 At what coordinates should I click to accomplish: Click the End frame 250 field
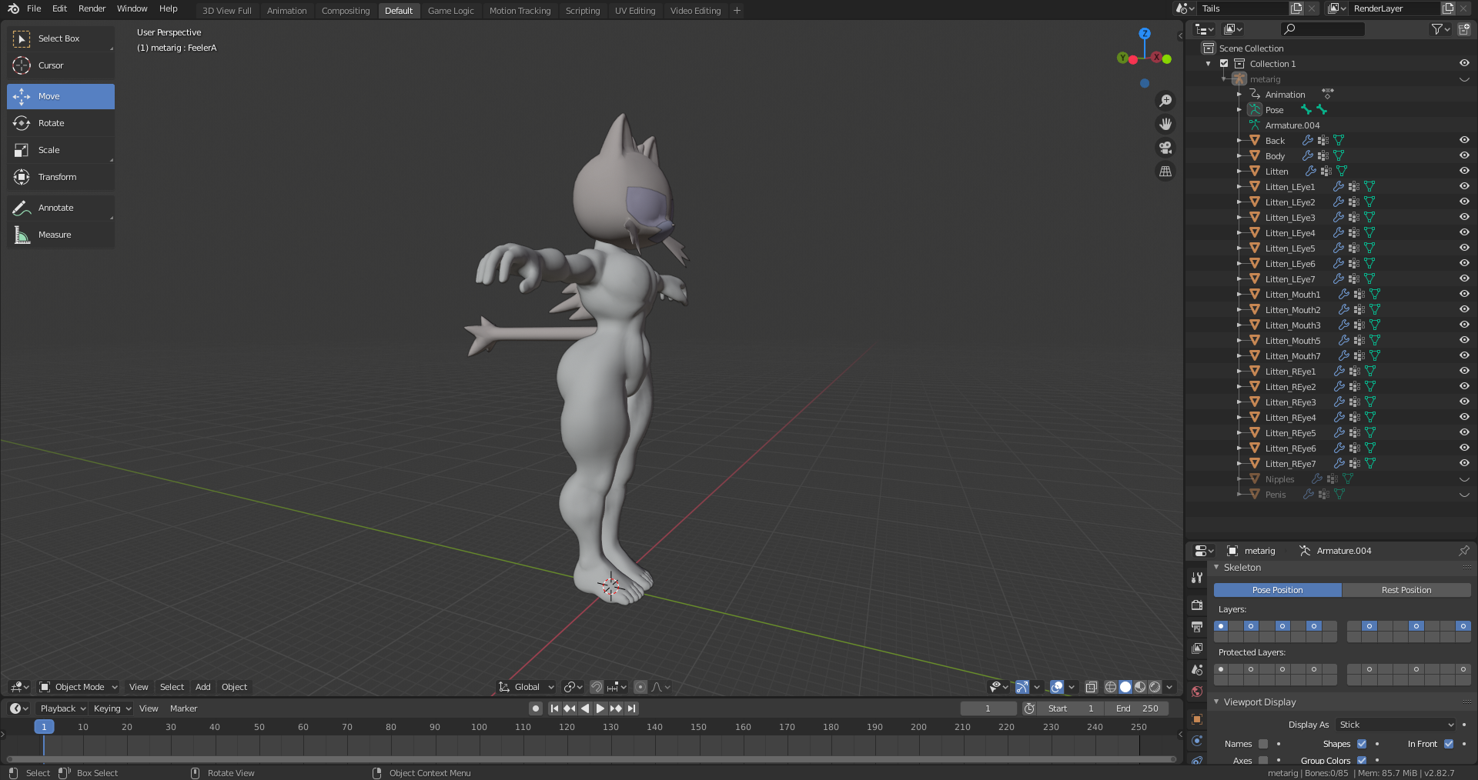pos(1137,708)
